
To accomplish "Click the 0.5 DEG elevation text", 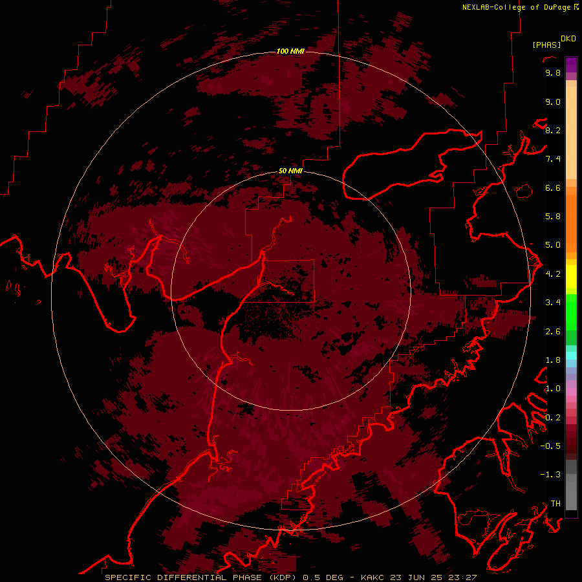I will pyautogui.click(x=324, y=577).
